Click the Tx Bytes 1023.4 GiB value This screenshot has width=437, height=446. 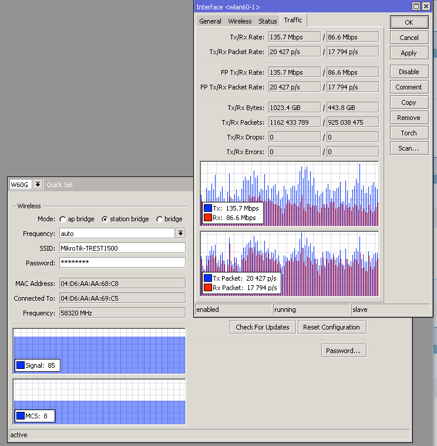pyautogui.click(x=294, y=108)
